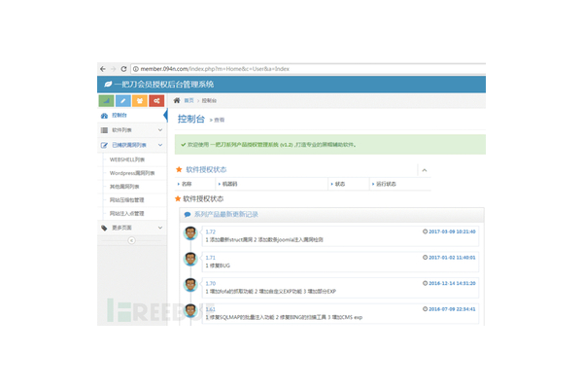Screen dimensions: 583x389
Task: Click the 控制台 page heading
Action: [191, 119]
